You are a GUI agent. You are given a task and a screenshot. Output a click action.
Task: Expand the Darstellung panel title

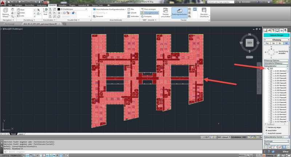pos(29,20)
